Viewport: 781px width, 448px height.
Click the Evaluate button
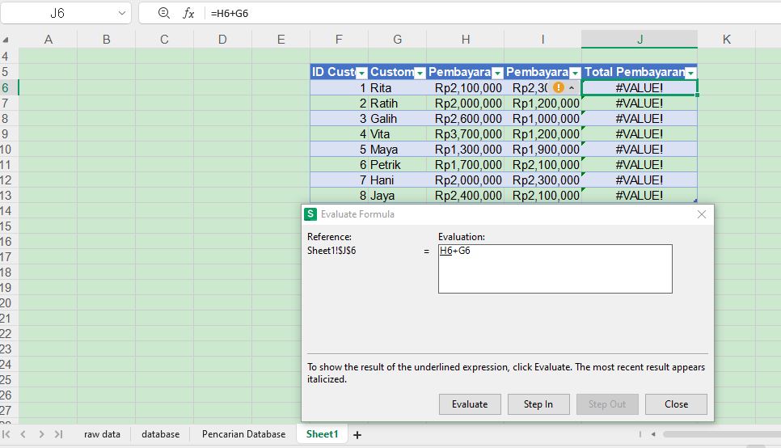[470, 404]
